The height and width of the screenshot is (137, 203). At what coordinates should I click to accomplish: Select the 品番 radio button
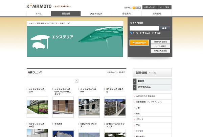[x=156, y=33]
